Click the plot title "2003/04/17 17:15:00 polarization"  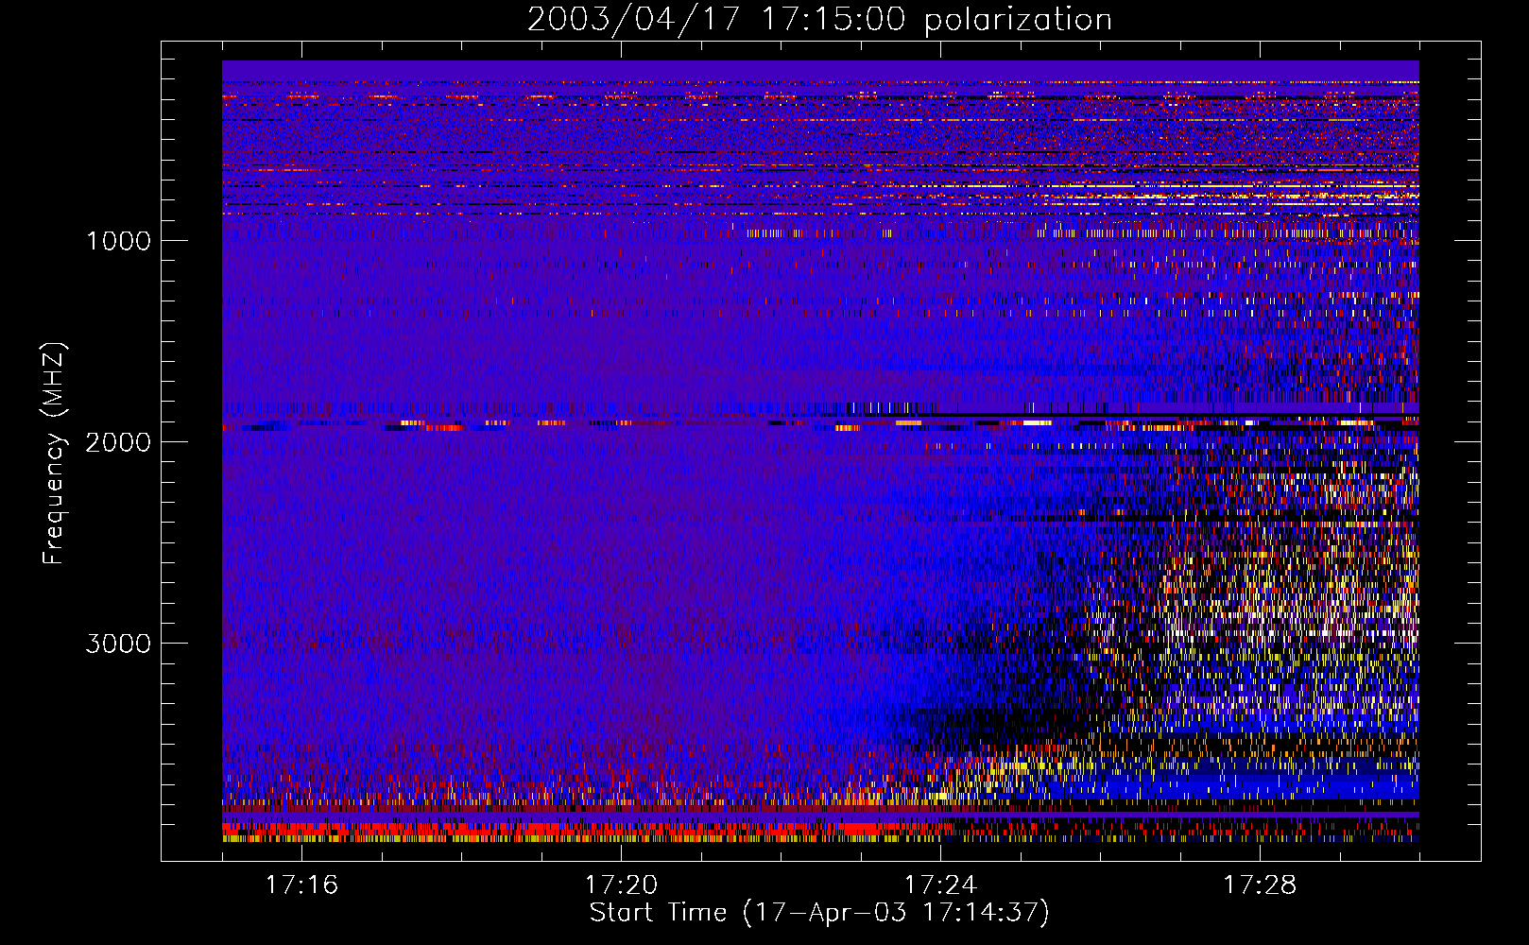(x=819, y=20)
